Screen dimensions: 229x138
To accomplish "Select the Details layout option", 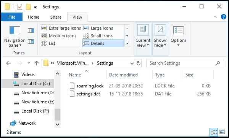I will (x=103, y=43).
